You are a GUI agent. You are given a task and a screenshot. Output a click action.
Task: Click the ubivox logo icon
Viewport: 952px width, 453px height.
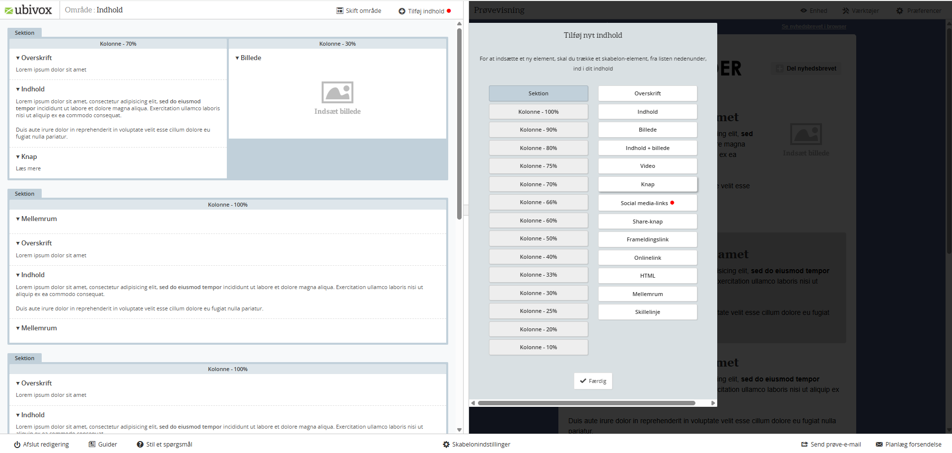[9, 10]
